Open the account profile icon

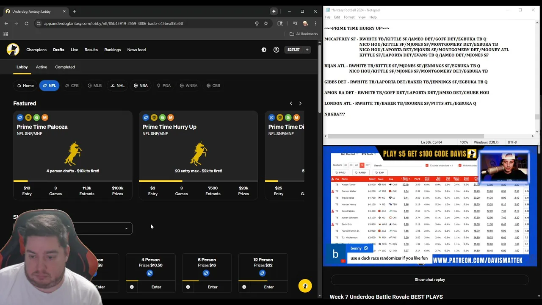[x=276, y=50]
